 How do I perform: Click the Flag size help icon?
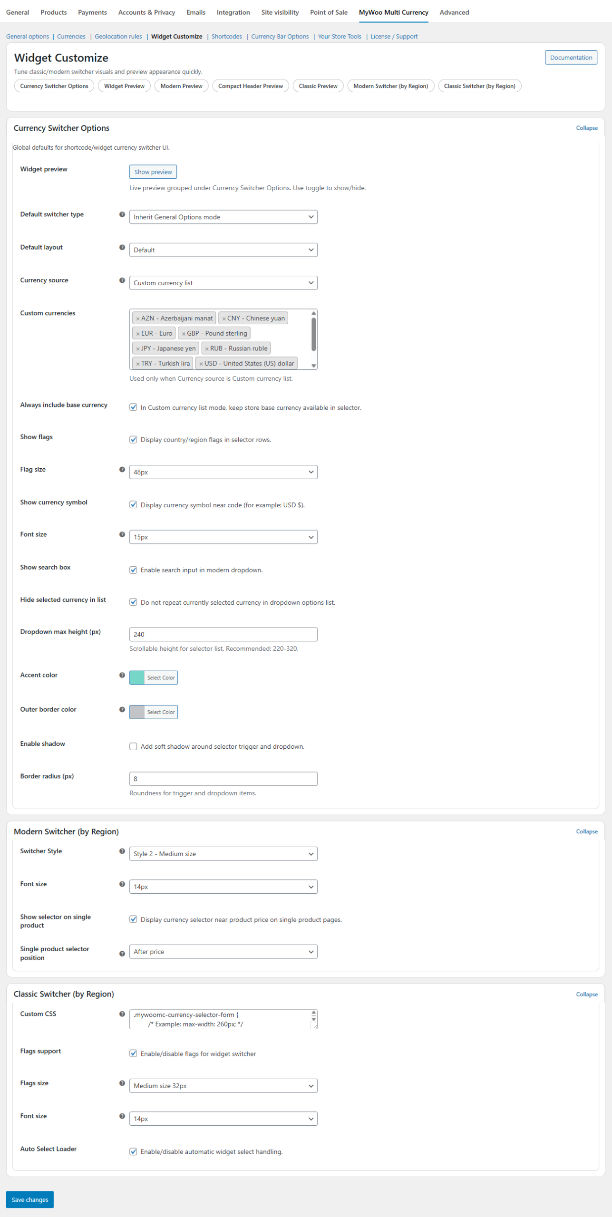point(122,470)
